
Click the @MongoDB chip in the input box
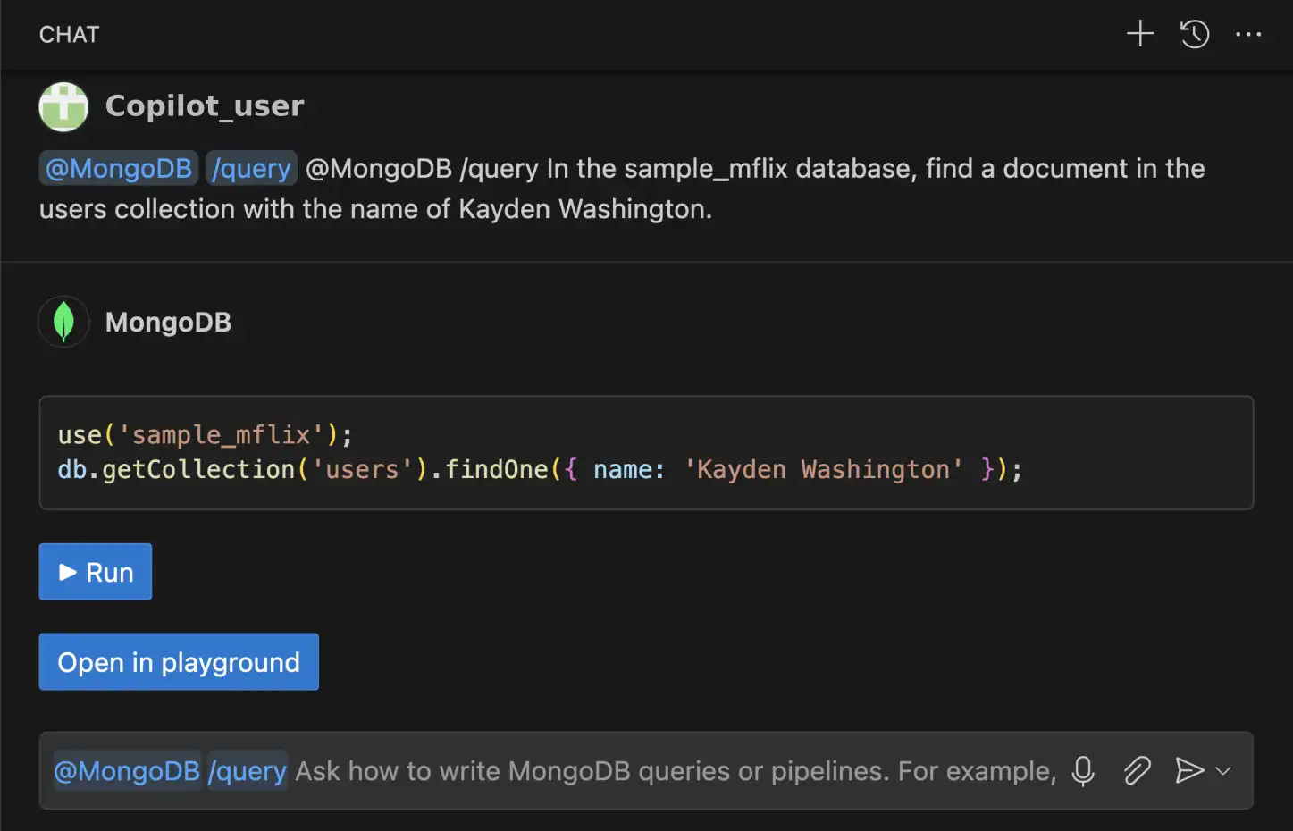126,770
